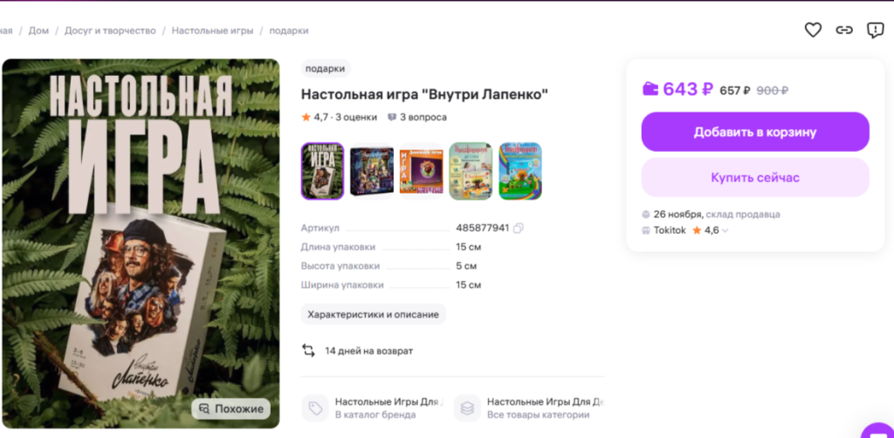Select the fifth blue-green thumbnail
Viewport: 894px width, 438px height.
(519, 172)
